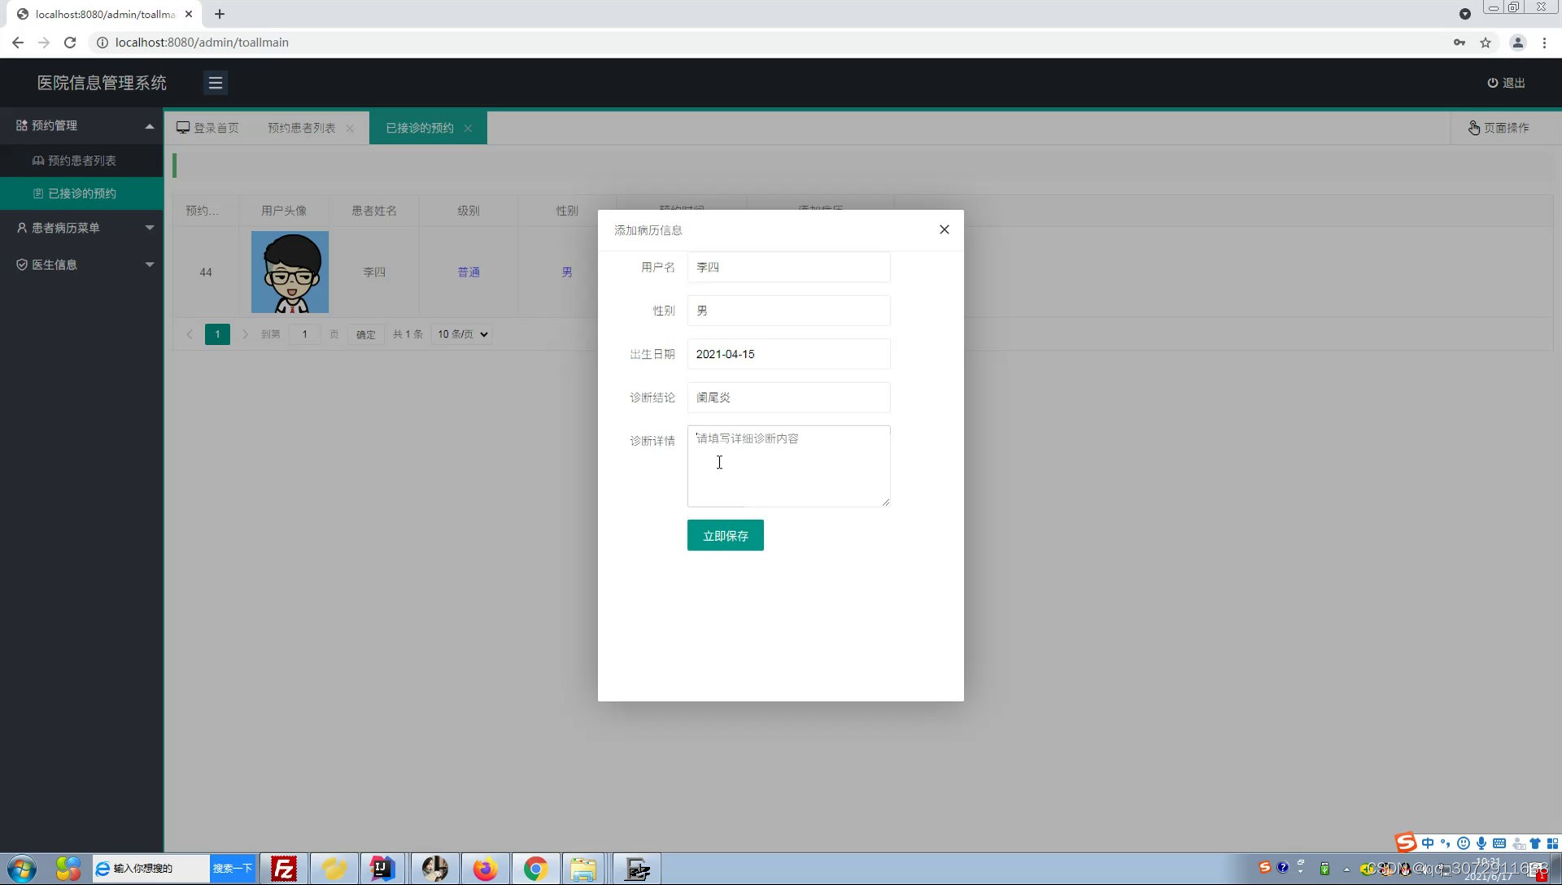Open the Windows Start button
The height and width of the screenshot is (885, 1562).
click(x=22, y=869)
